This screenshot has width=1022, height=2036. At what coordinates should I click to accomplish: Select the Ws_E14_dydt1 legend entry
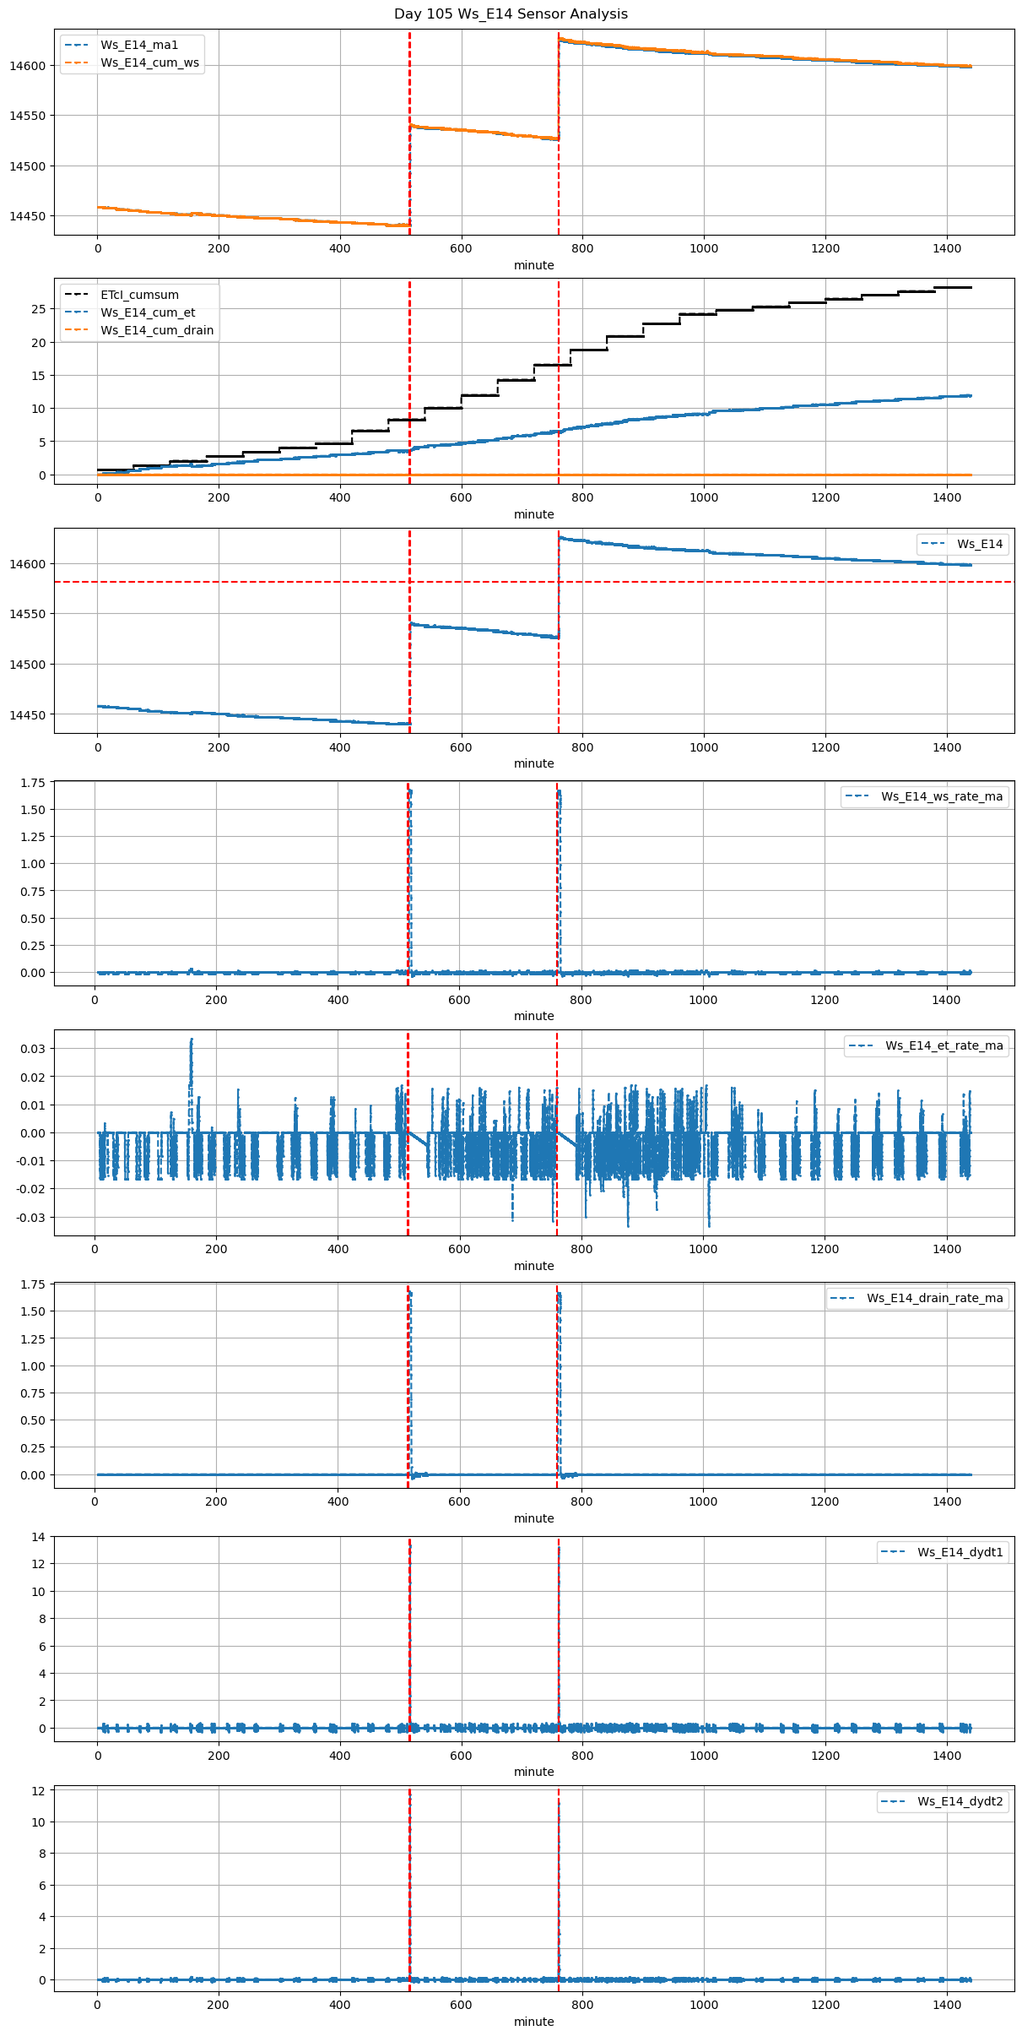960,1552
